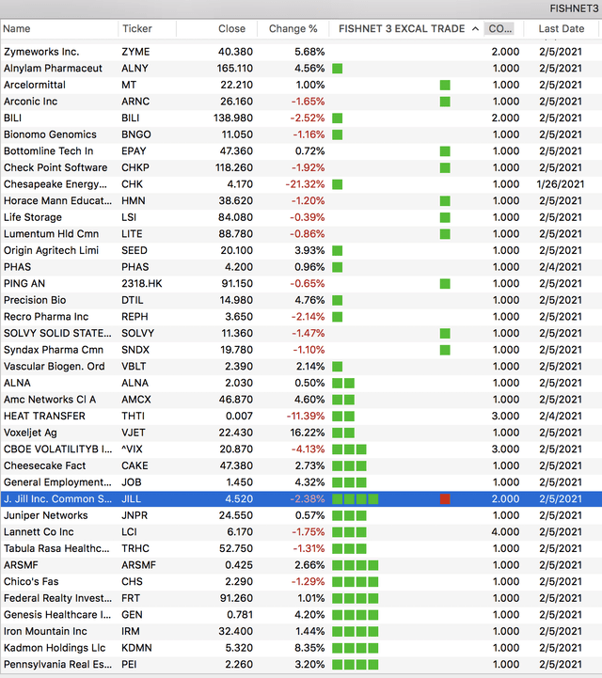
Task: Click green signal square in MT row
Action: (x=445, y=86)
